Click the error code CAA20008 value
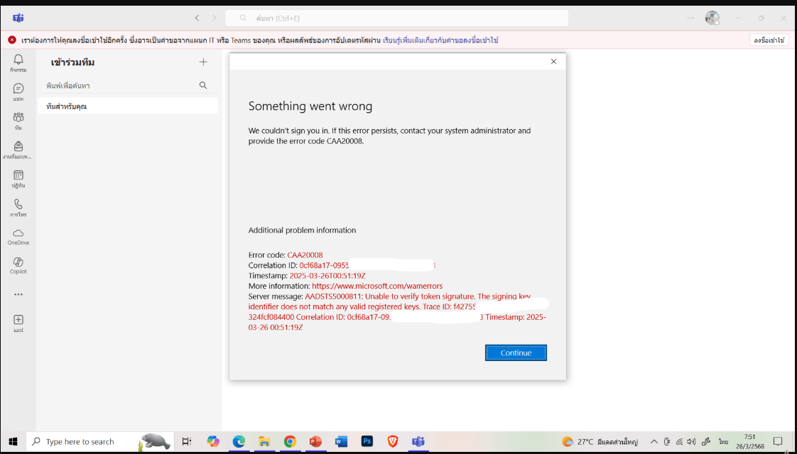797x454 pixels. [305, 255]
